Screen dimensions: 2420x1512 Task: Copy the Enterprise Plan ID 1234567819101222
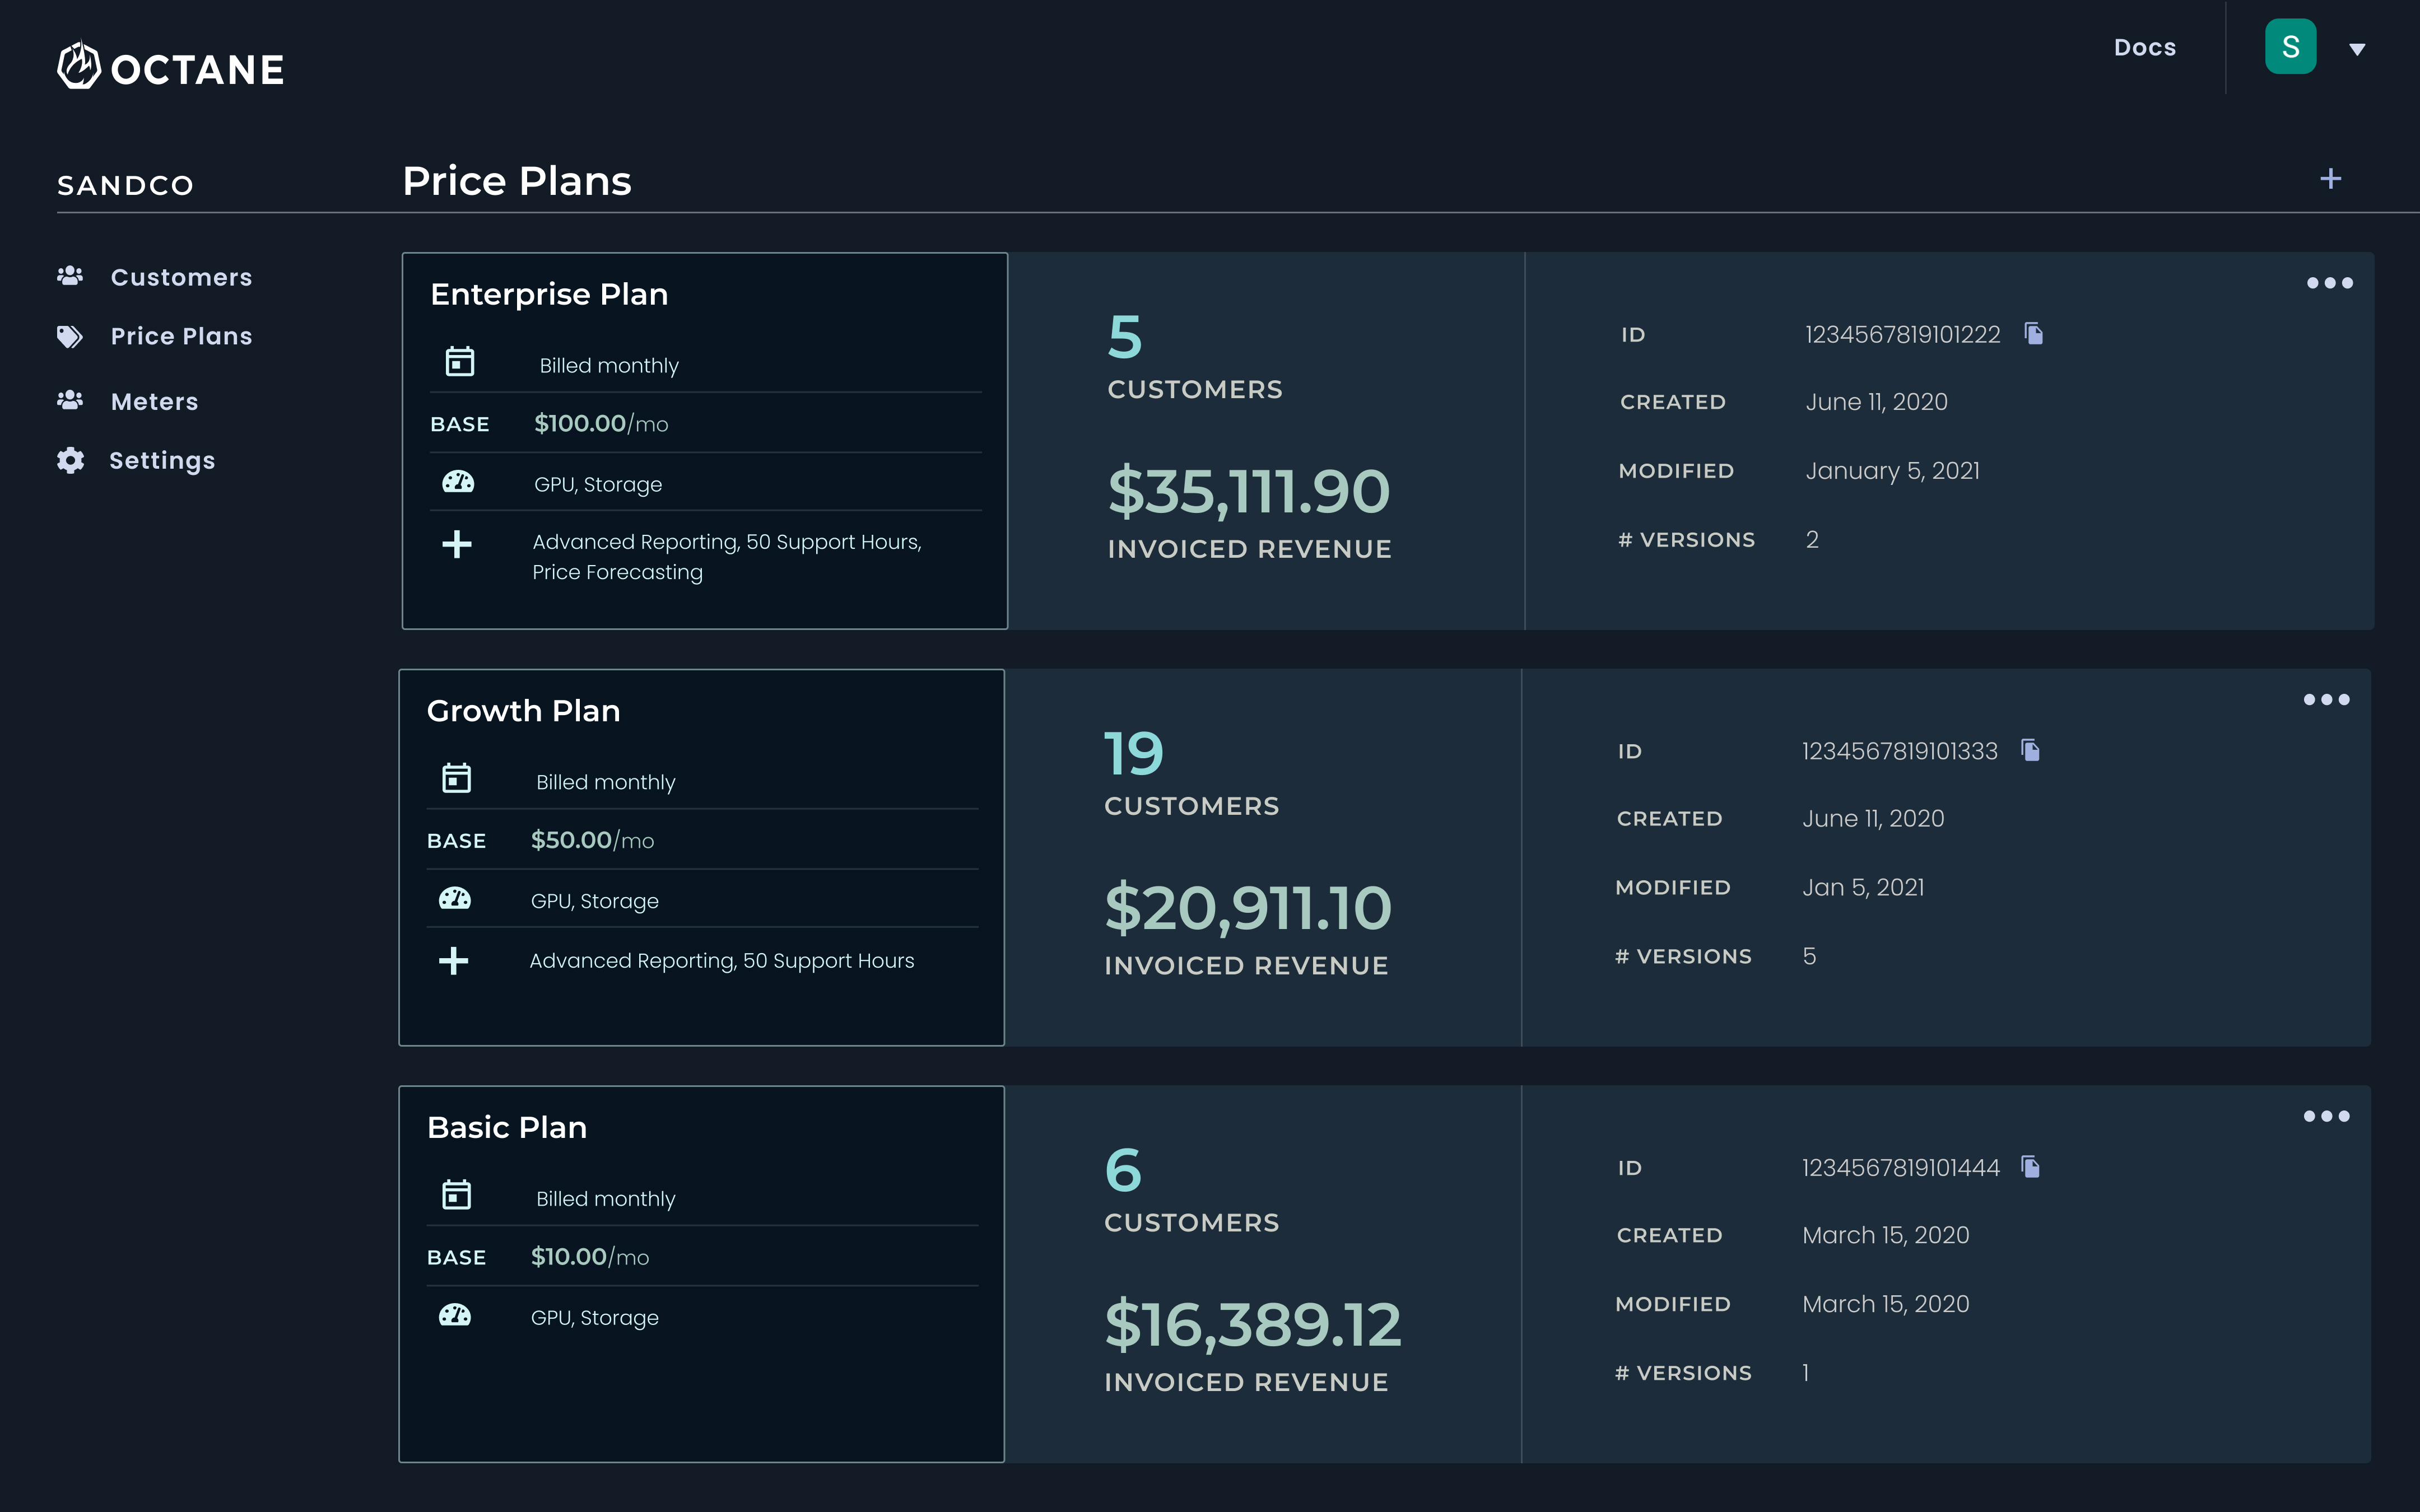tap(2033, 333)
